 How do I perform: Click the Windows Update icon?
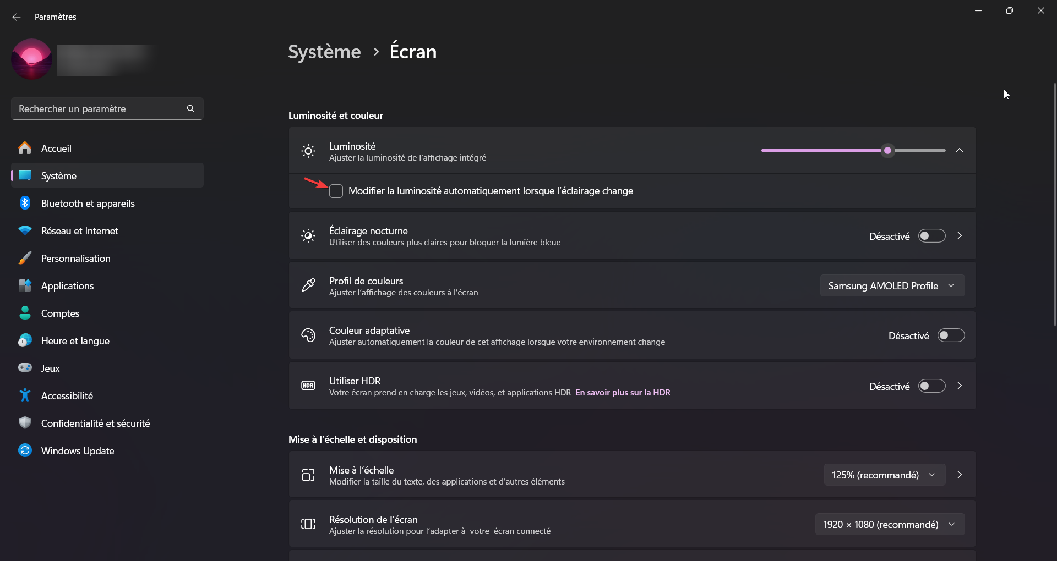pyautogui.click(x=25, y=450)
